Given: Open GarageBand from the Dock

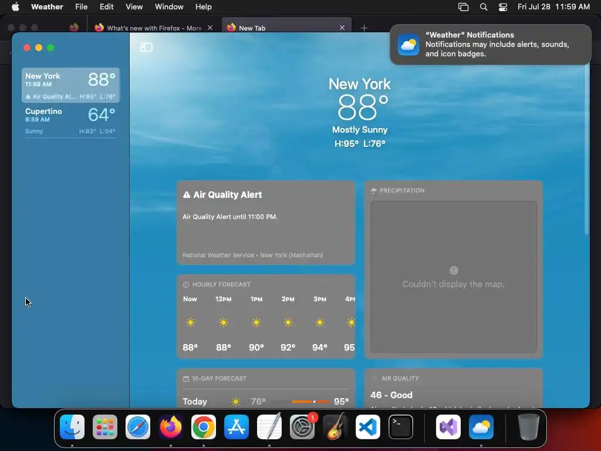Looking at the screenshot, I should (335, 427).
